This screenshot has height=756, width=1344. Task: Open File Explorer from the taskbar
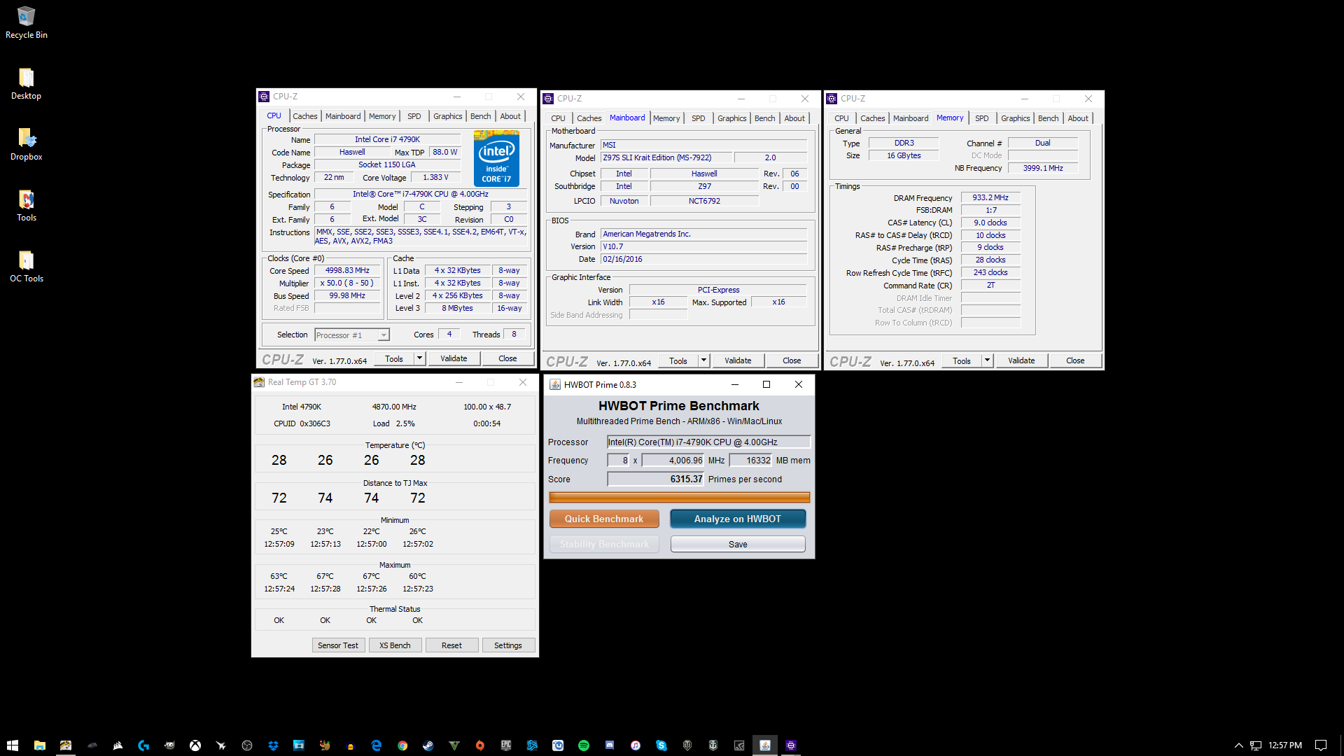click(40, 745)
